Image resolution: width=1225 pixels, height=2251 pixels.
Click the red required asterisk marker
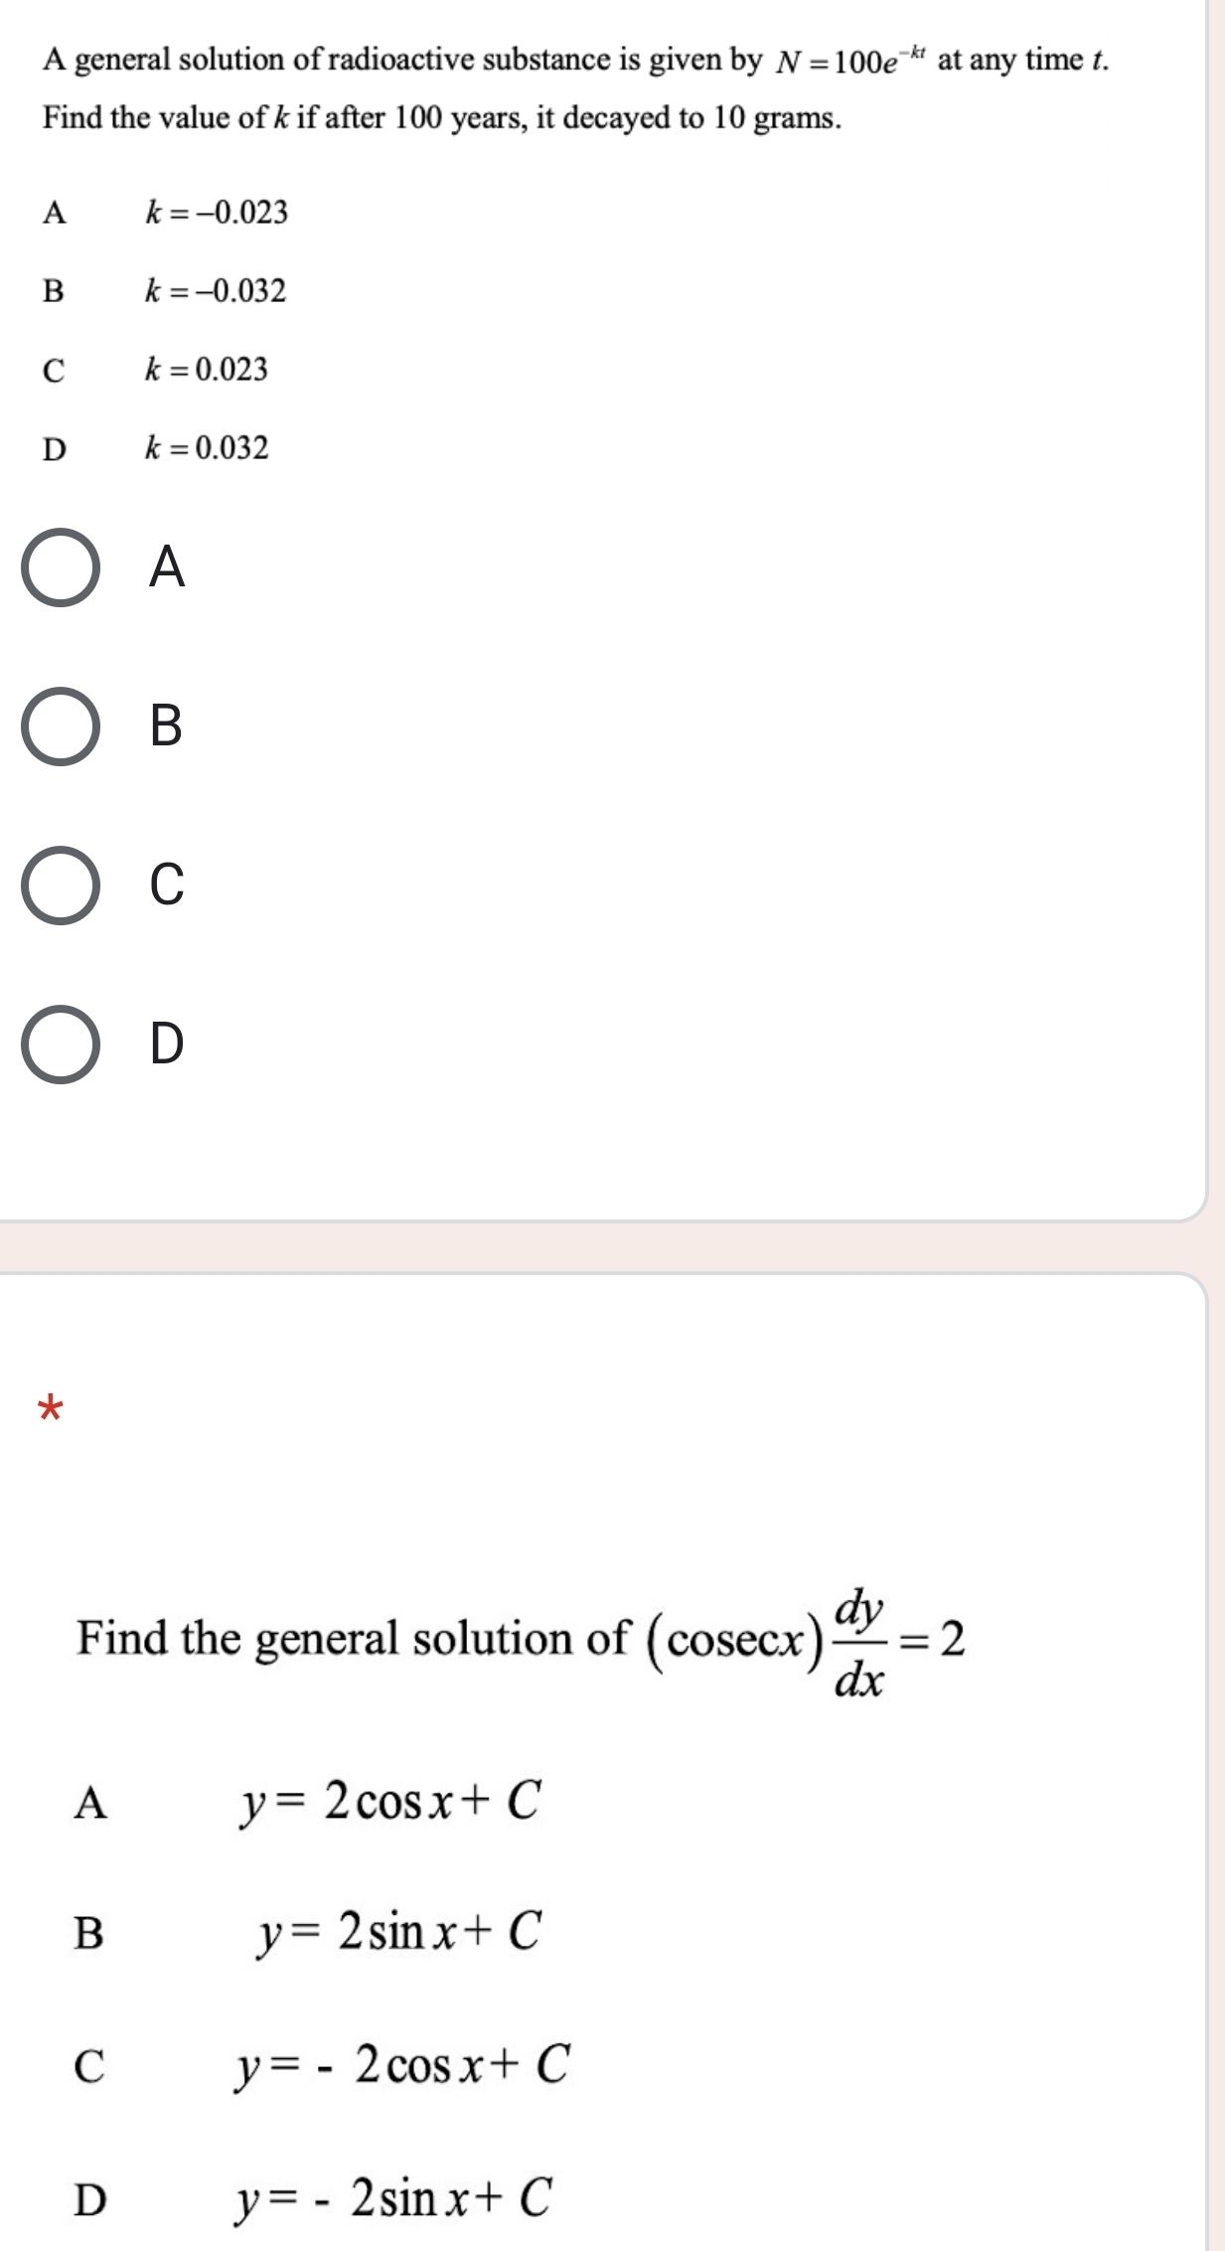tap(50, 1409)
